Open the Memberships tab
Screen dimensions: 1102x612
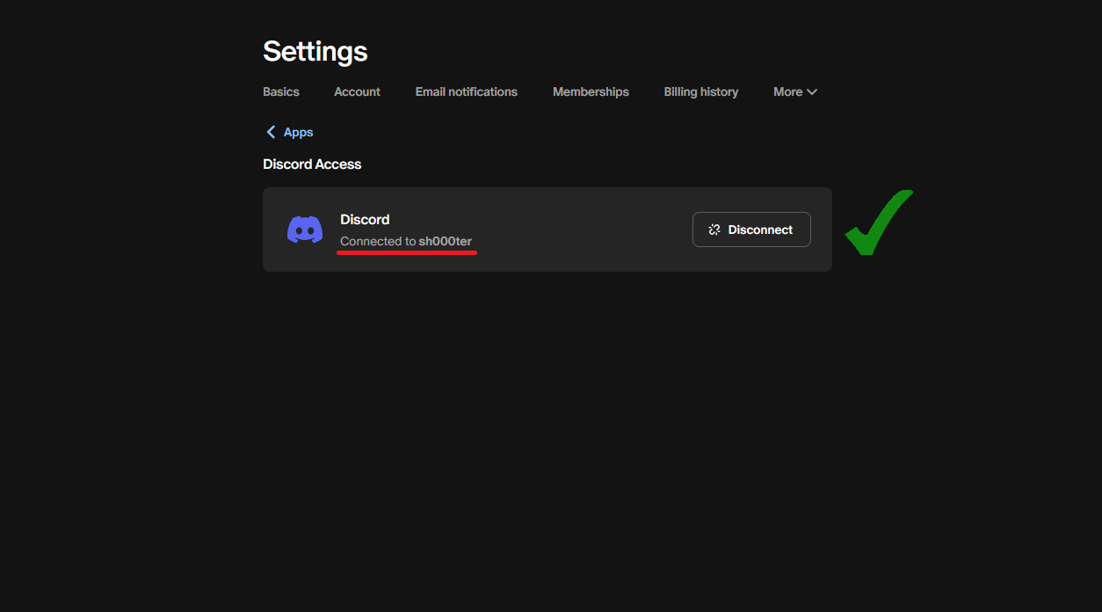tap(591, 91)
